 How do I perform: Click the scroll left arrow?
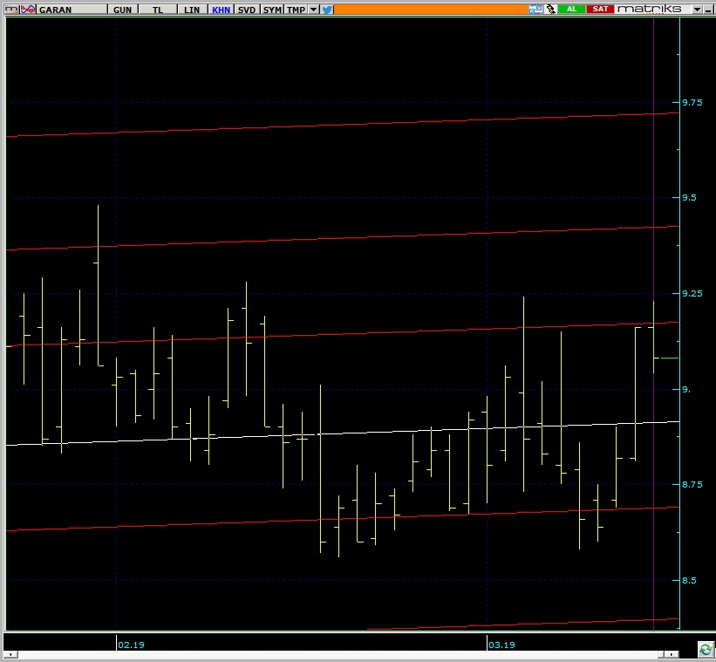coord(10,655)
